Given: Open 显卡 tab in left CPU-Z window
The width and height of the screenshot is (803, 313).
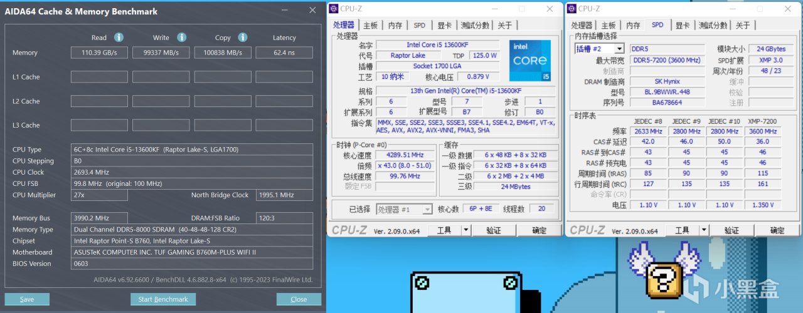Looking at the screenshot, I should pyautogui.click(x=444, y=25).
